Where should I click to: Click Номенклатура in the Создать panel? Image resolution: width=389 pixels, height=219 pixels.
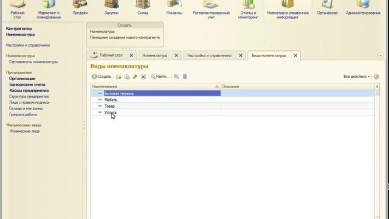[102, 32]
